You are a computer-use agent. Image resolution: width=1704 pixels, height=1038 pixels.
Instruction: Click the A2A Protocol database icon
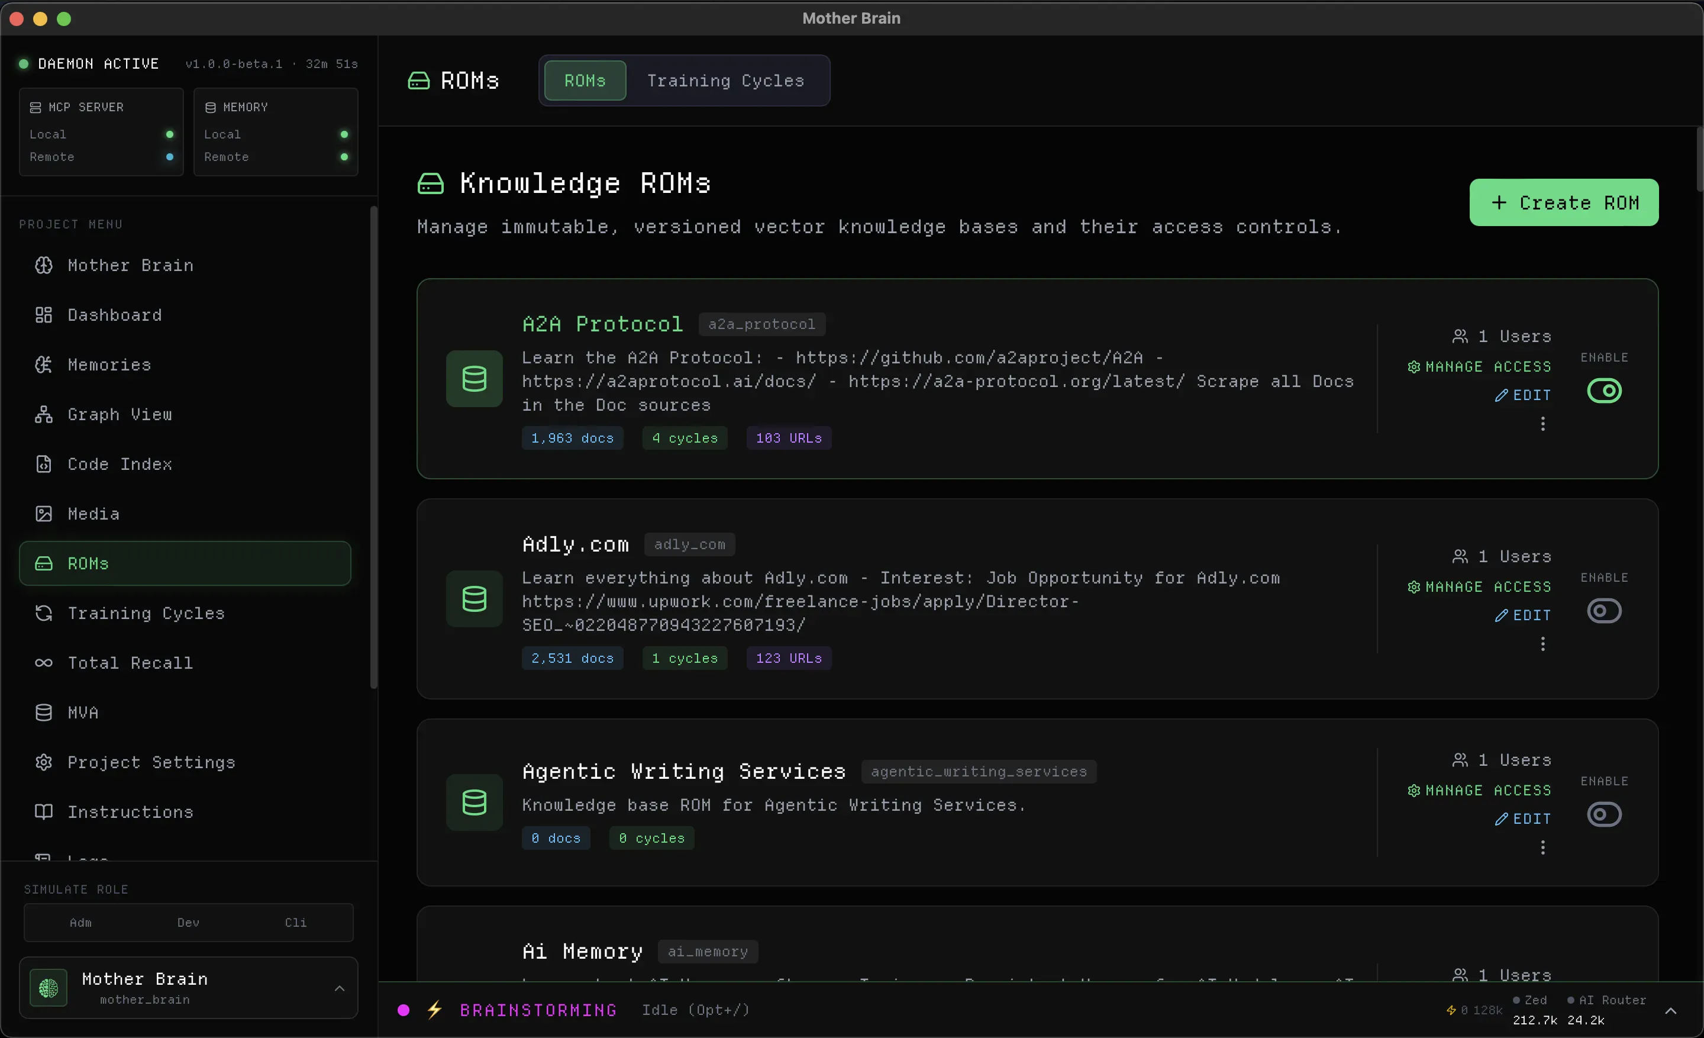pyautogui.click(x=475, y=378)
